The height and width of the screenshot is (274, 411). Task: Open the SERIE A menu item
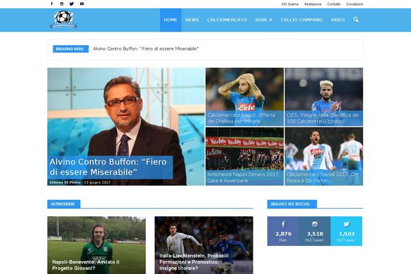(264, 20)
